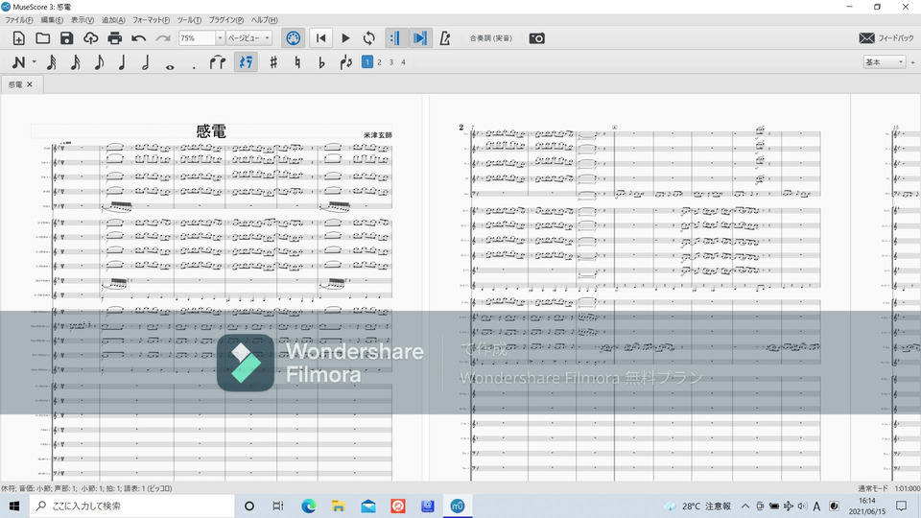
Task: Open the 基本 workspace dropdown
Action: (x=884, y=61)
